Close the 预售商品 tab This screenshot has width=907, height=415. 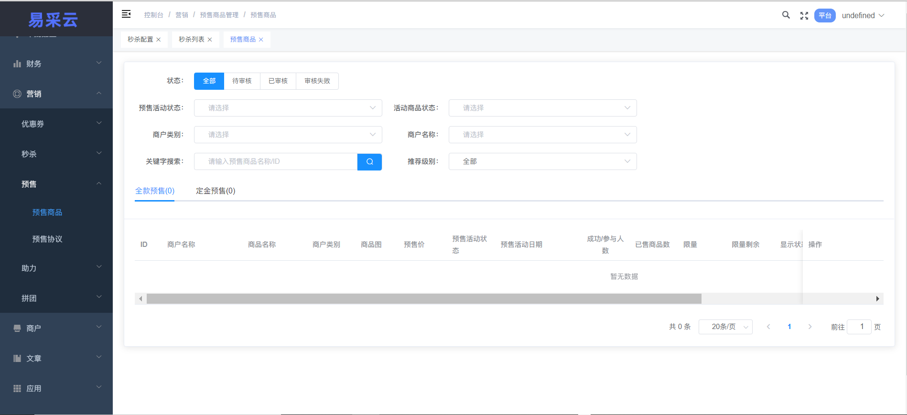tap(261, 40)
